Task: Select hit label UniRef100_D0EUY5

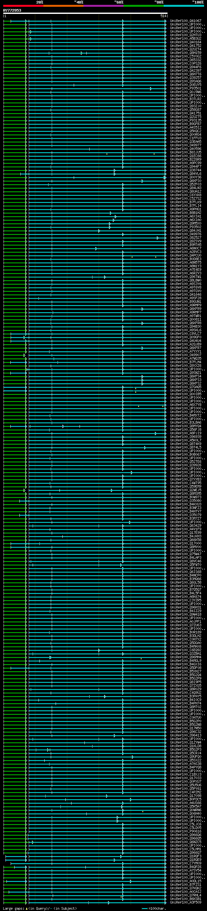Action: coord(186,85)
